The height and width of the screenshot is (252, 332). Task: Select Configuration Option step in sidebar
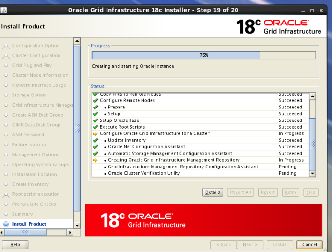click(x=36, y=46)
